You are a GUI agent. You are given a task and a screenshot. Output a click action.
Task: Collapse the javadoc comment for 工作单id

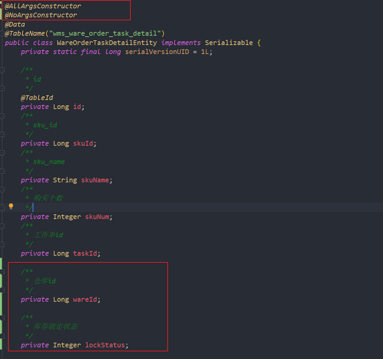tap(2, 226)
